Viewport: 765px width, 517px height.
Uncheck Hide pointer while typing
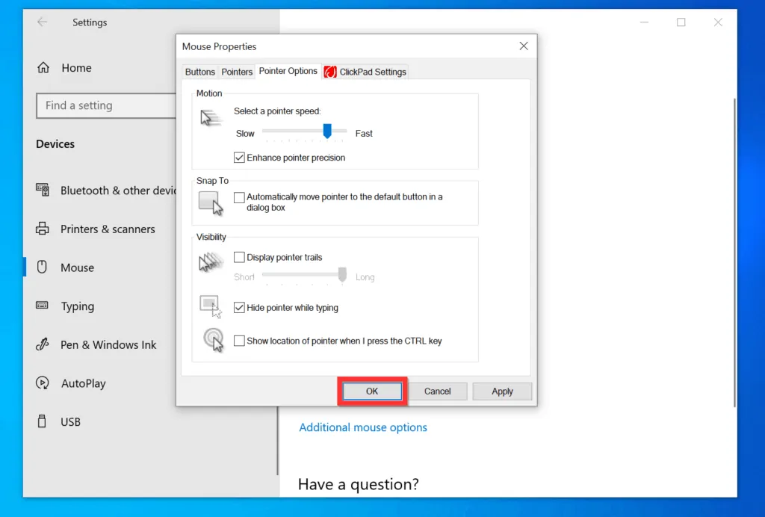(x=239, y=307)
